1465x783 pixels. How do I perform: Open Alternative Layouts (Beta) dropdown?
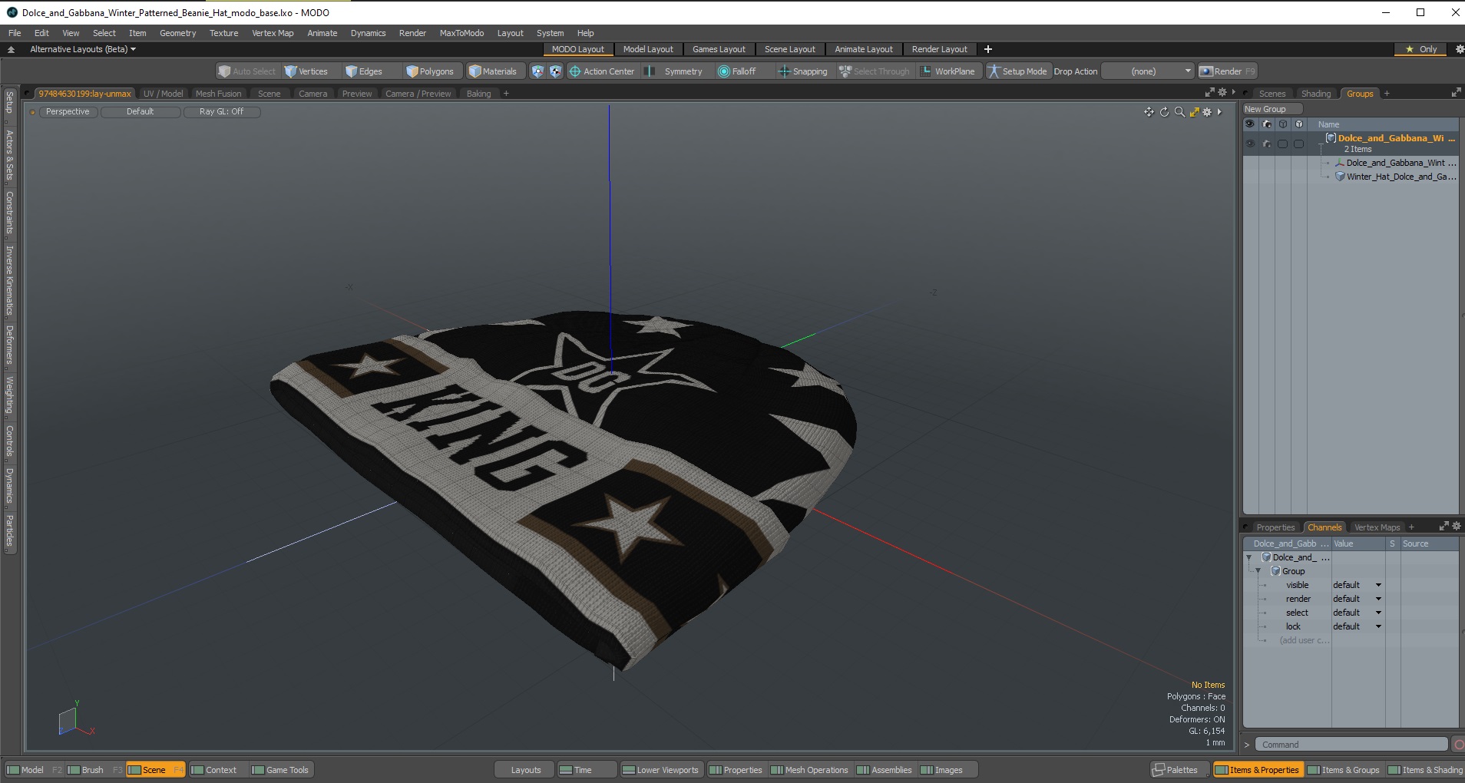(x=83, y=49)
